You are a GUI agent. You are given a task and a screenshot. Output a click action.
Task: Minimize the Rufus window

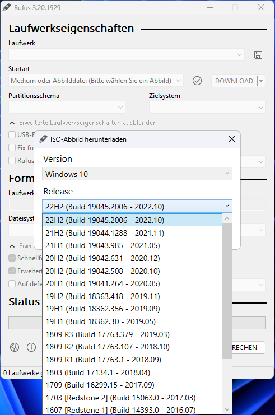point(210,7)
